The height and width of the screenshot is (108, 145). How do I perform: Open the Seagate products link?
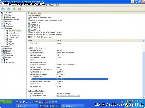coord(68,96)
